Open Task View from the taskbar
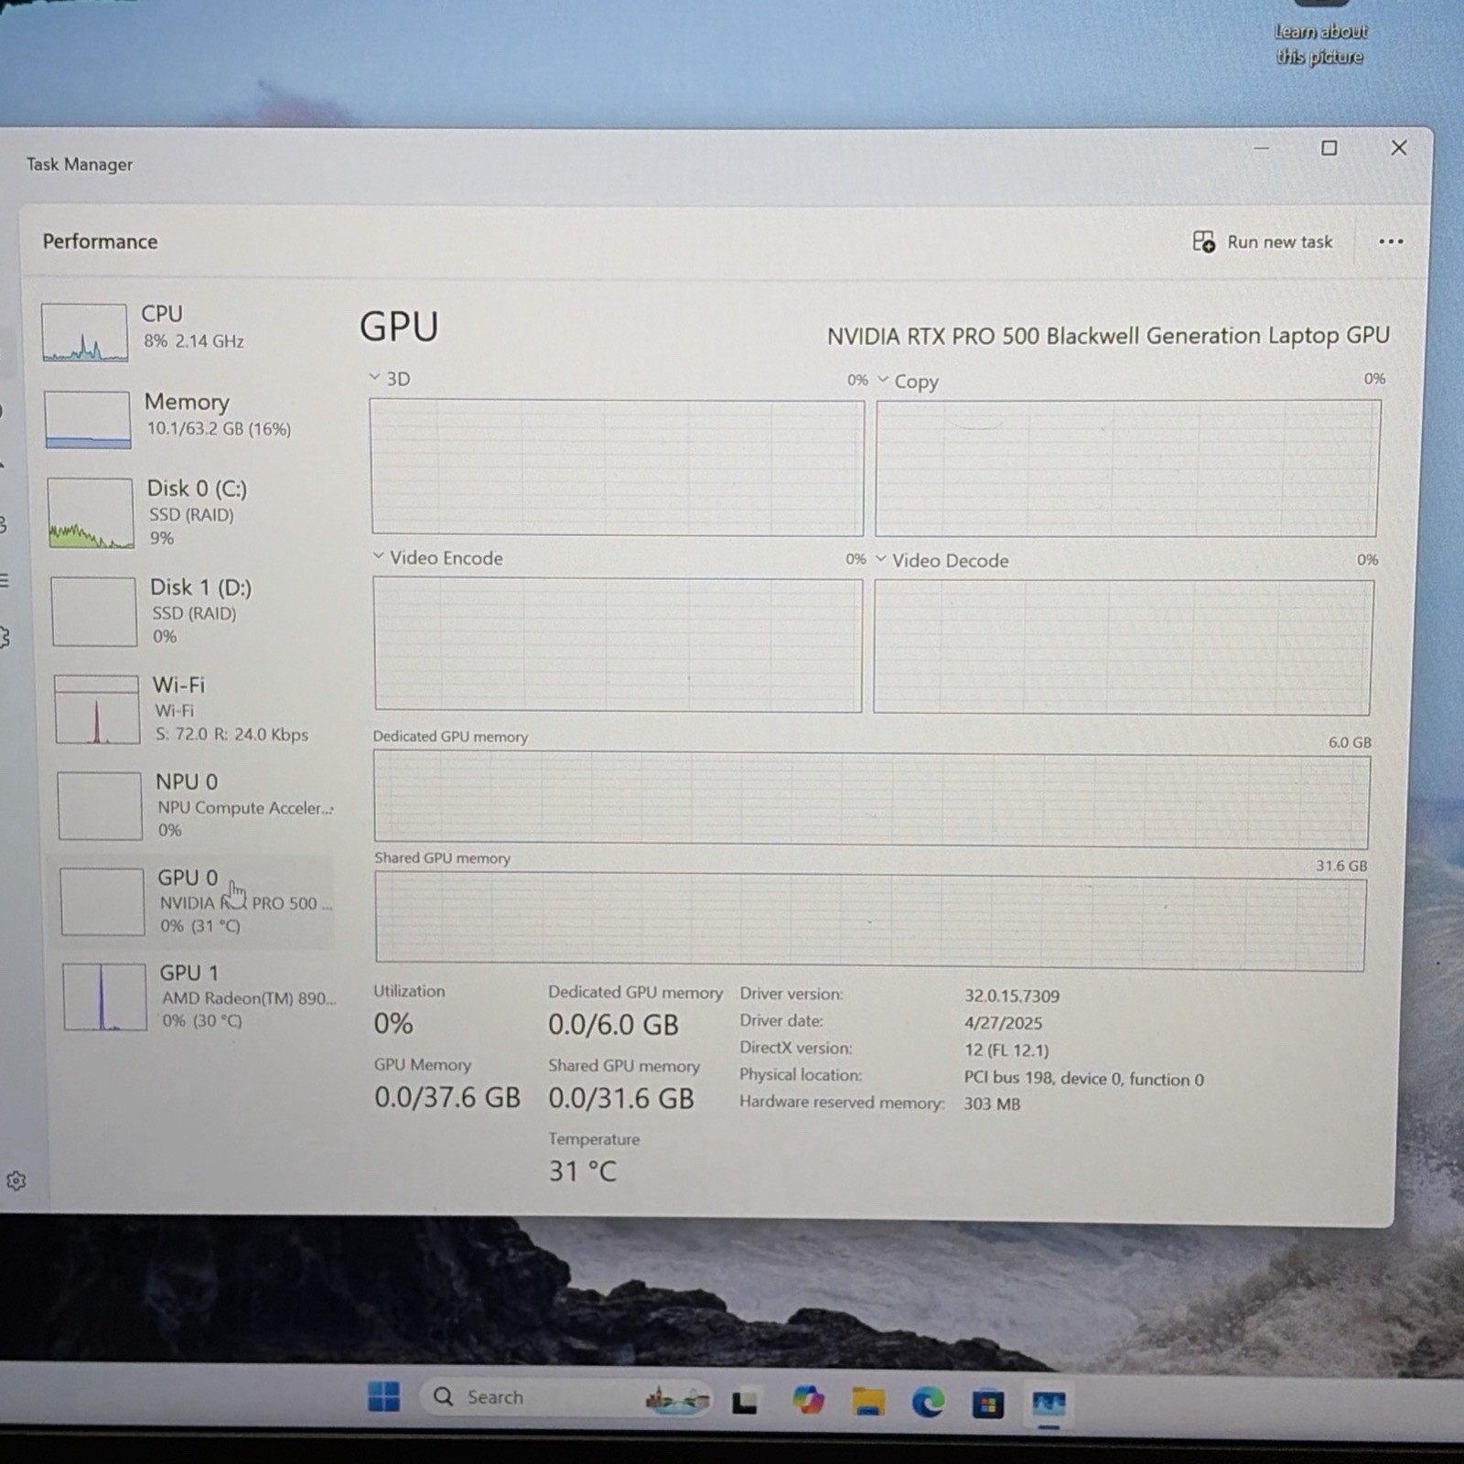This screenshot has height=1464, width=1464. (x=745, y=1401)
